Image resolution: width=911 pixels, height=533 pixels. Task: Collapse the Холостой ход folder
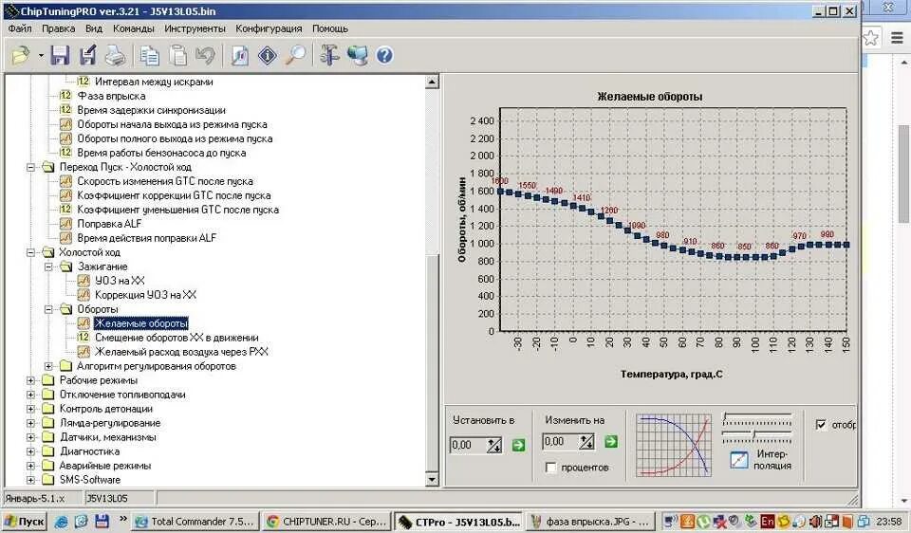[x=30, y=252]
